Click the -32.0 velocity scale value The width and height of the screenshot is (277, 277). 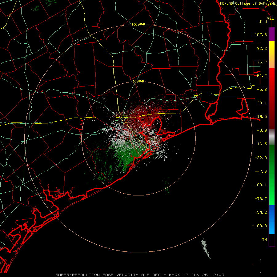pyautogui.click(x=261, y=158)
